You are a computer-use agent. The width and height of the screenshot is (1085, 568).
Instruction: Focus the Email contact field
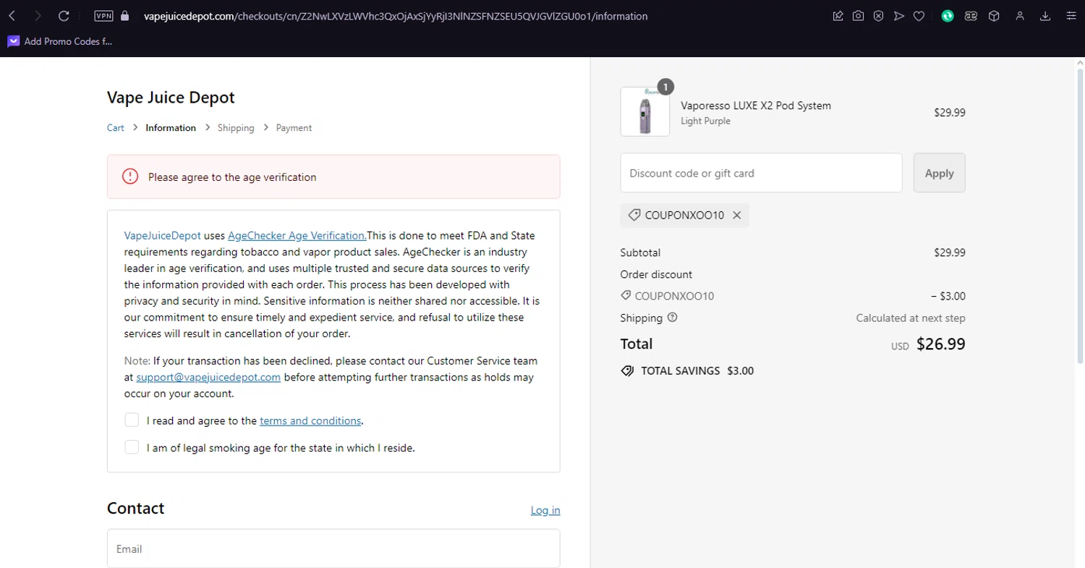333,548
